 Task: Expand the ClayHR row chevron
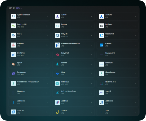(x=91, y=35)
